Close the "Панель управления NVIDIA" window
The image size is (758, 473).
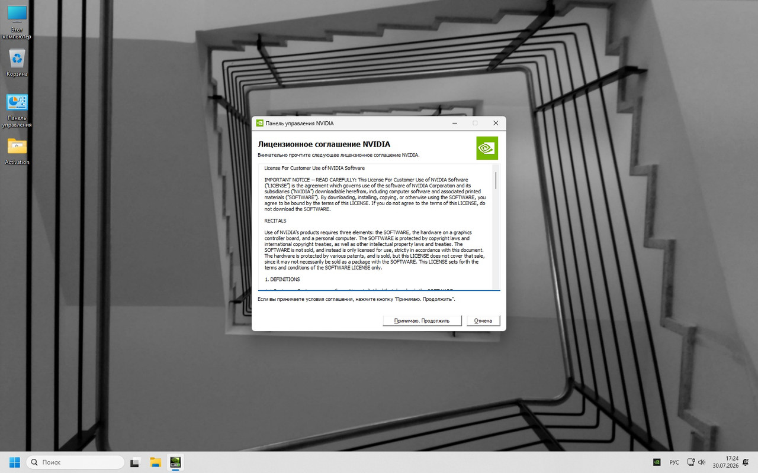(x=496, y=123)
